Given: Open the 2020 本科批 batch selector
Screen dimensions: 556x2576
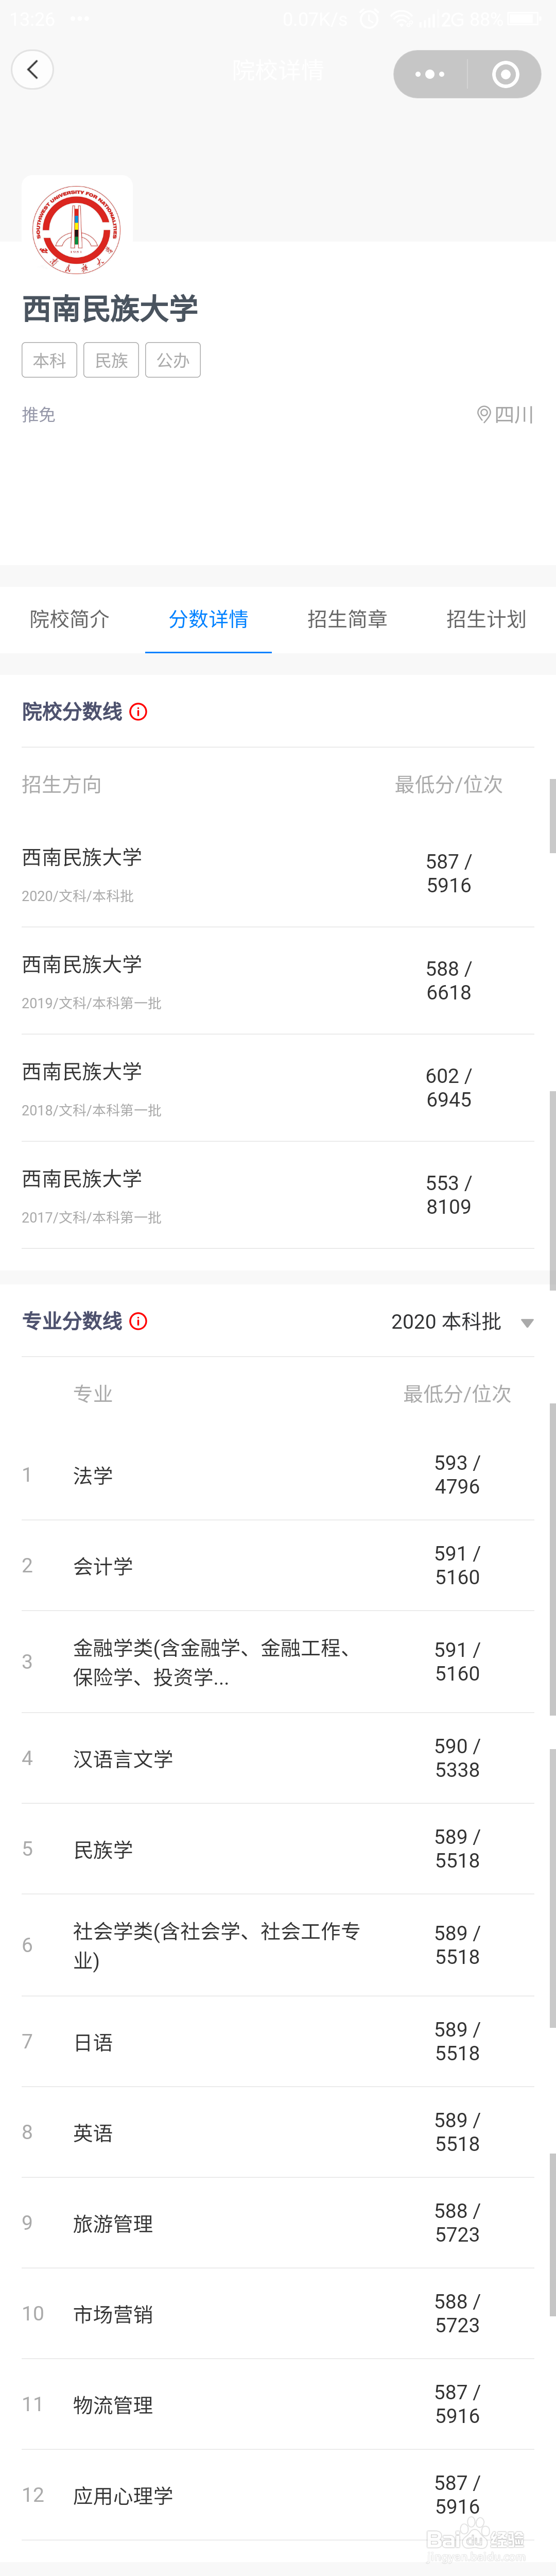Looking at the screenshot, I should (x=446, y=1322).
